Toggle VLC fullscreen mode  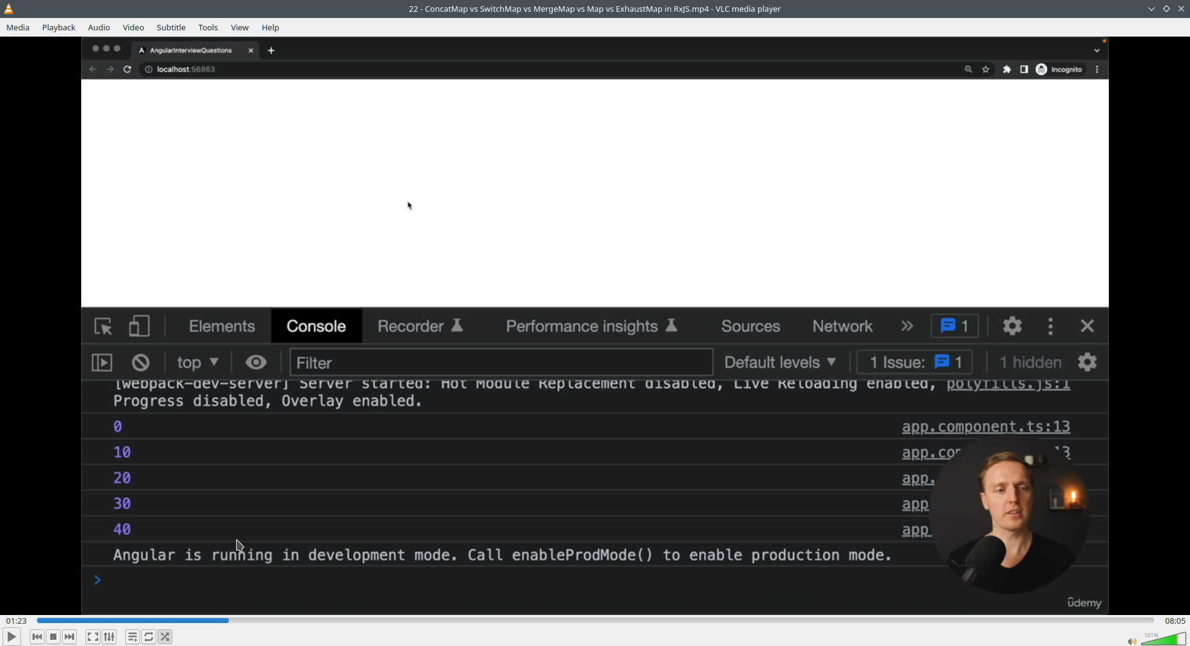click(x=92, y=637)
